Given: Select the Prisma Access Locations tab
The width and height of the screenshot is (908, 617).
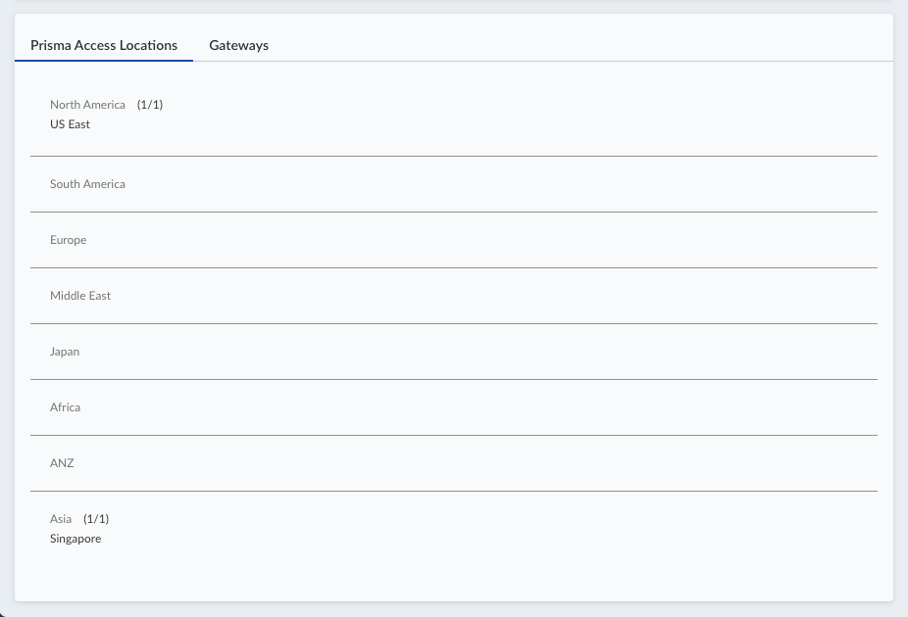Looking at the screenshot, I should click(x=104, y=45).
